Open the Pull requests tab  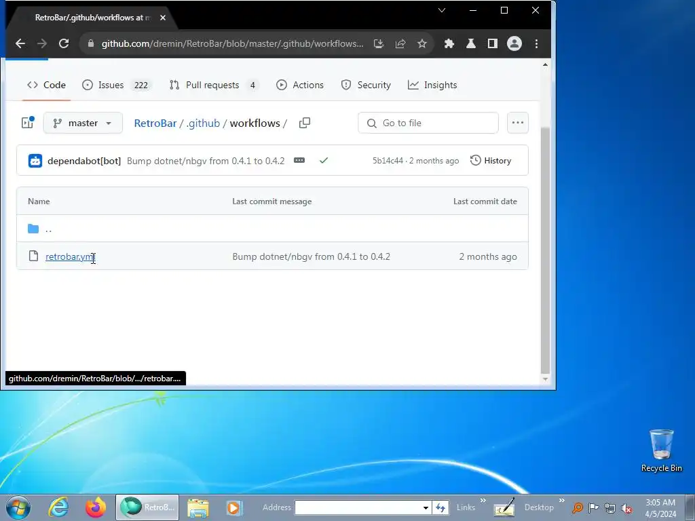pos(214,85)
